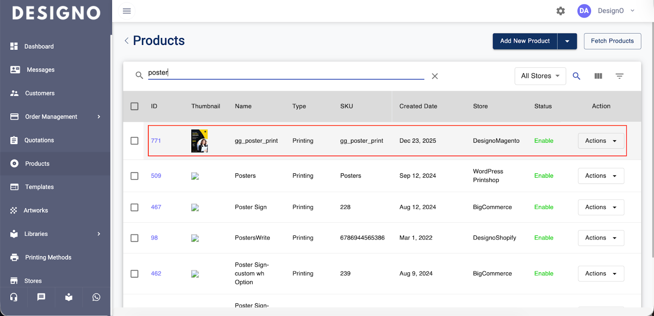Open the WhatsApp icon in sidebar footer
Viewport: 654px width, 316px height.
point(96,297)
